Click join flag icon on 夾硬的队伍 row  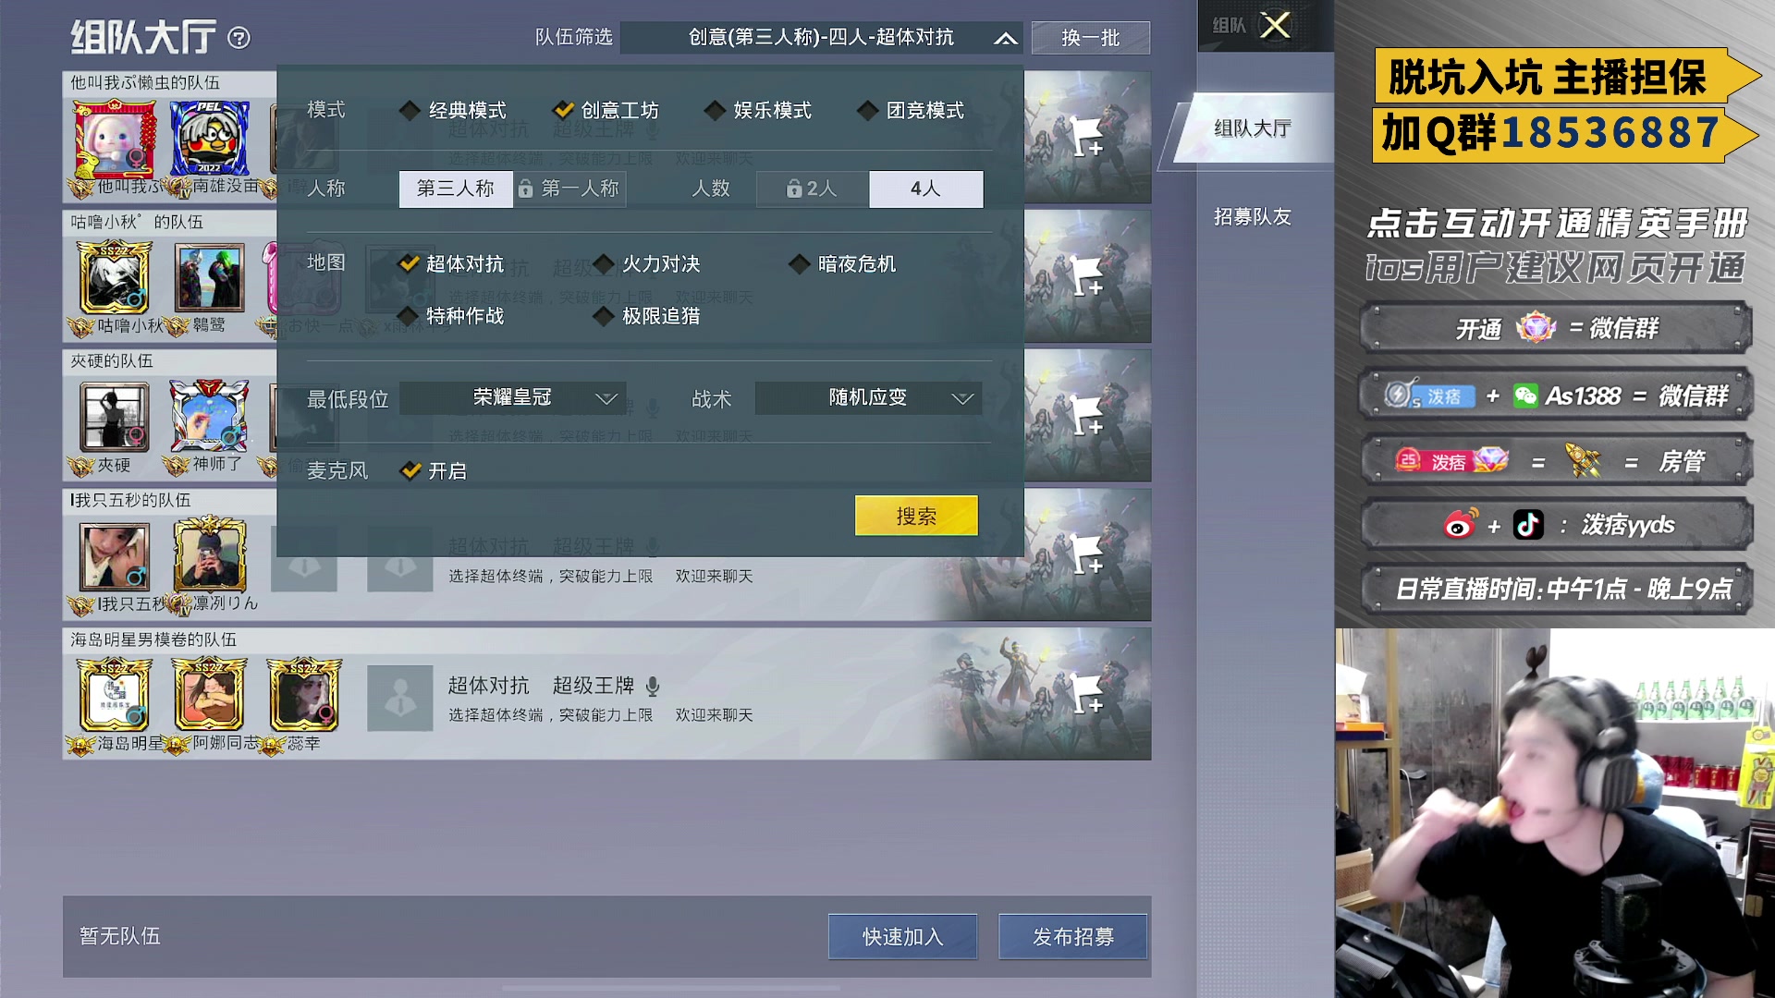click(1088, 416)
